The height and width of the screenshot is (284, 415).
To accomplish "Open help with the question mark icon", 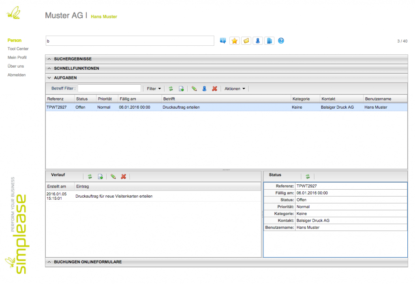I will [281, 41].
